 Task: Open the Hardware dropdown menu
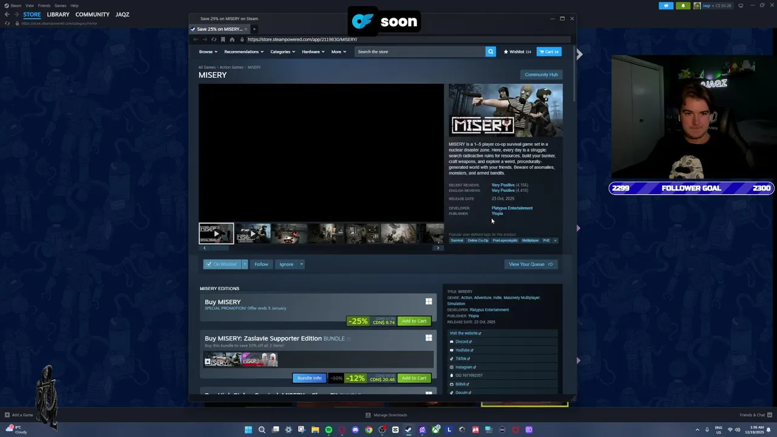tap(313, 52)
